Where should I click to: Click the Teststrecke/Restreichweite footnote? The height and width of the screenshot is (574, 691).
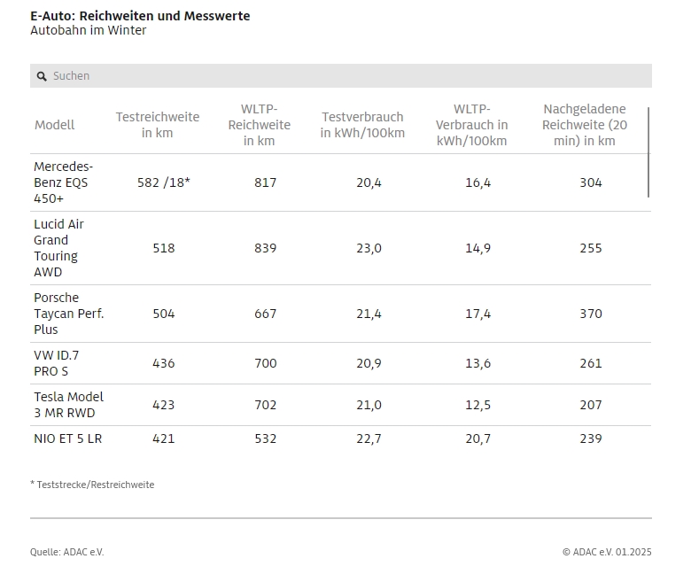[x=92, y=485]
